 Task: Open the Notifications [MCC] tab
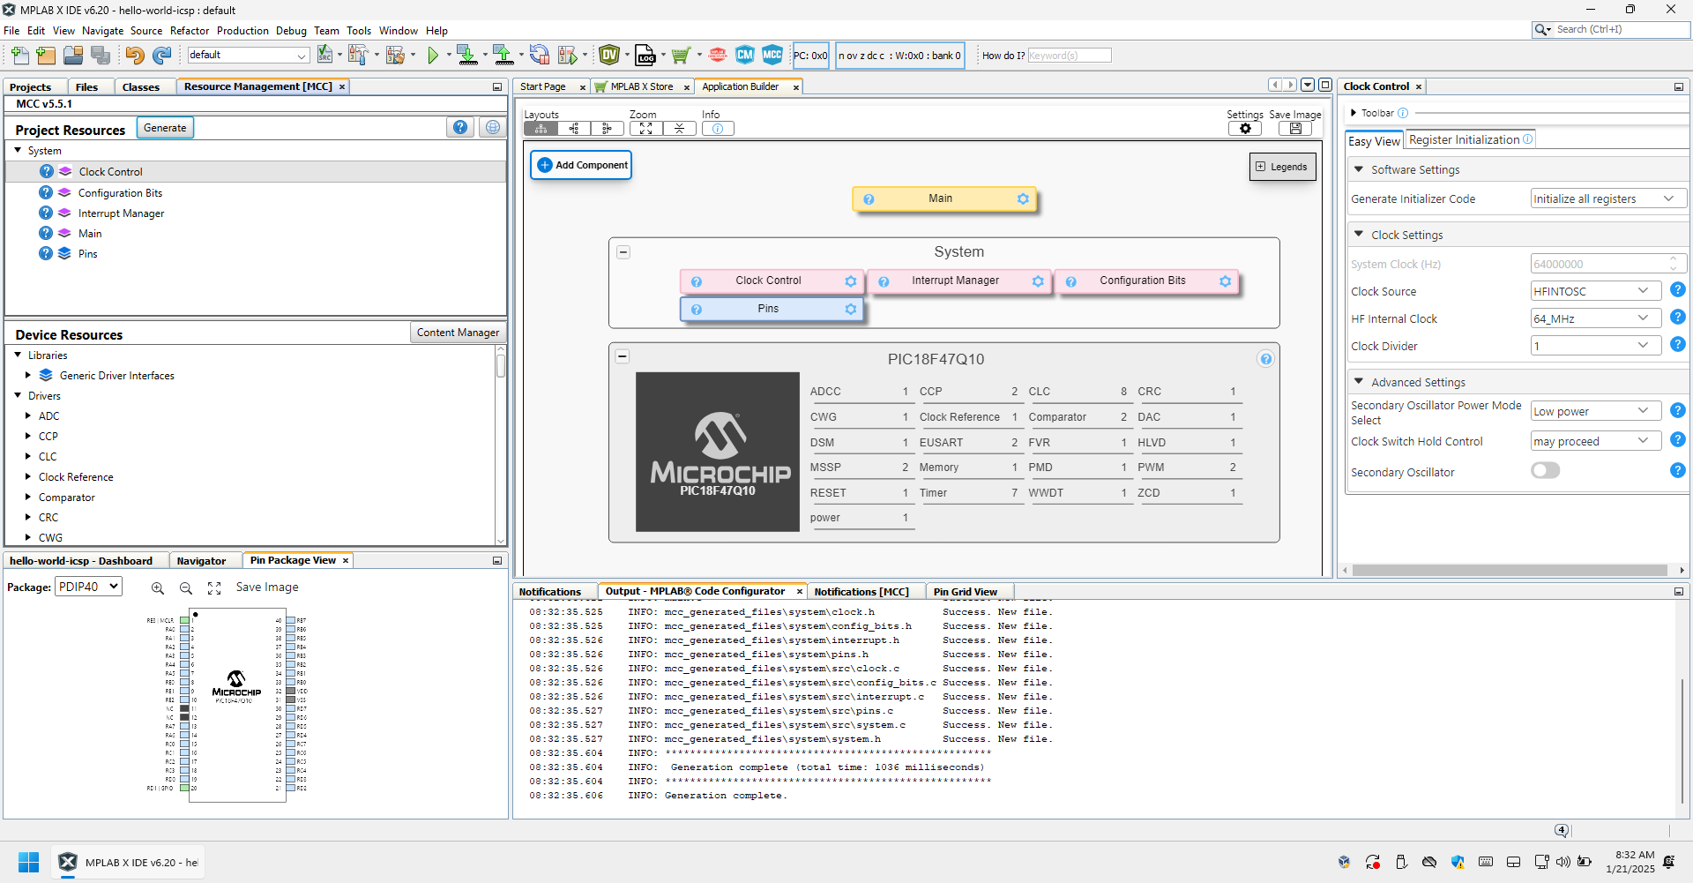click(861, 592)
